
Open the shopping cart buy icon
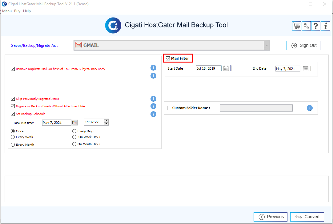pyautogui.click(x=297, y=26)
